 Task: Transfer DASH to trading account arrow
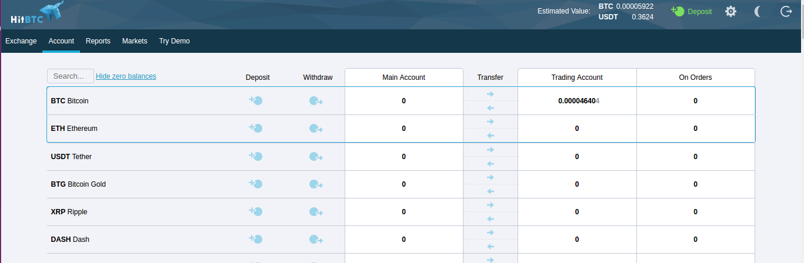point(491,232)
